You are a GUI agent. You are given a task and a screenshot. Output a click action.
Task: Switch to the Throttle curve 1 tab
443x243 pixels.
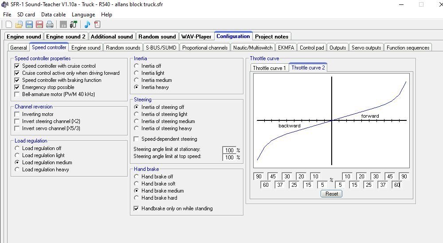[269, 68]
